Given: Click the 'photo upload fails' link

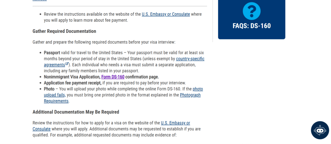Looking at the screenshot, I should pyautogui.click(x=55, y=95).
